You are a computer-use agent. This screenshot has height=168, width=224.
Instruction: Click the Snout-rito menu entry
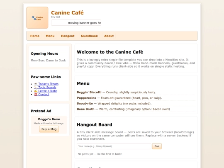(136, 103)
